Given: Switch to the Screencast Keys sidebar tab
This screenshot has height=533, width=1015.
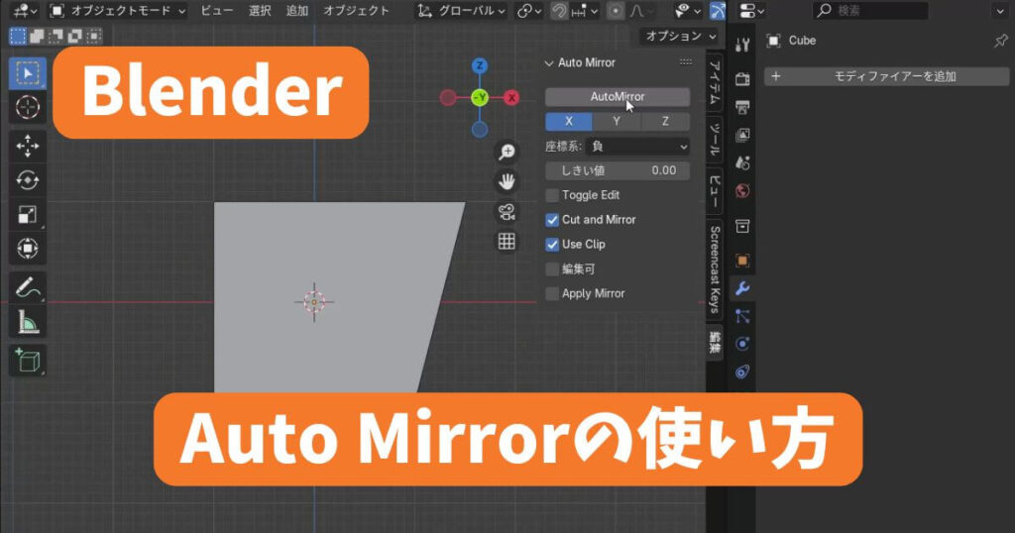Looking at the screenshot, I should (x=714, y=269).
